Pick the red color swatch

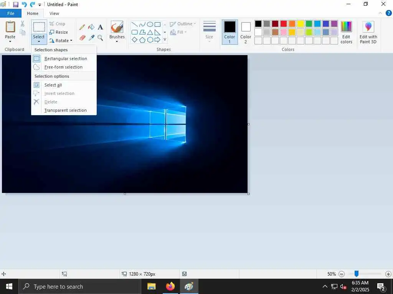pos(284,24)
